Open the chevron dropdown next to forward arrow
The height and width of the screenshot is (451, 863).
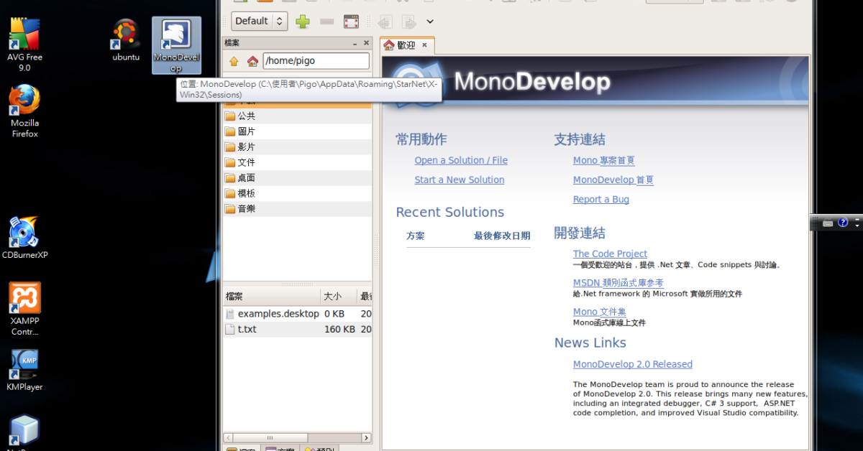(x=429, y=22)
